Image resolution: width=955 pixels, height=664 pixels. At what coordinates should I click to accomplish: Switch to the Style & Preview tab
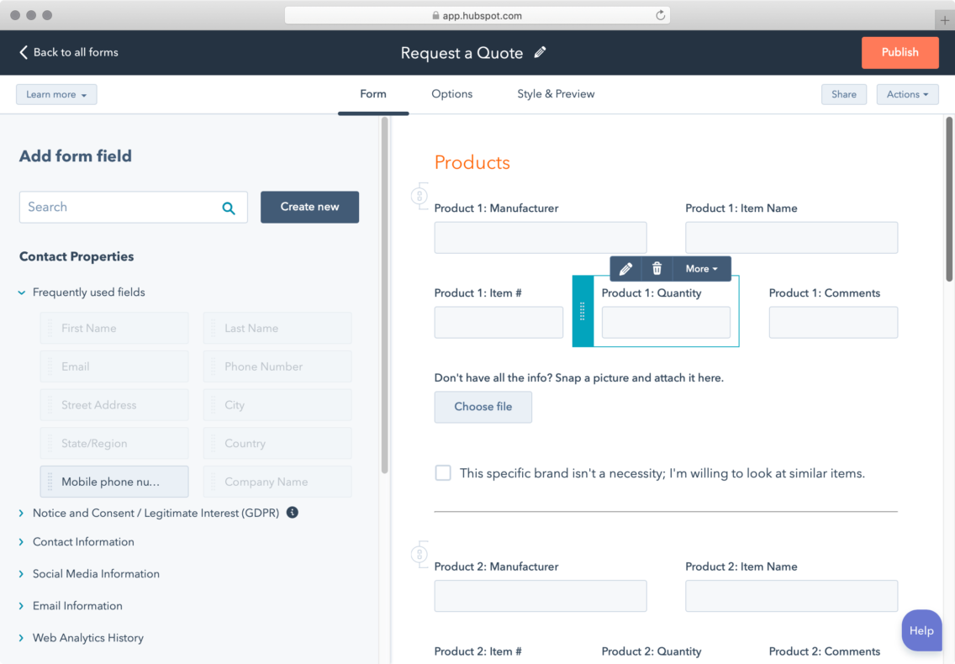pos(556,94)
